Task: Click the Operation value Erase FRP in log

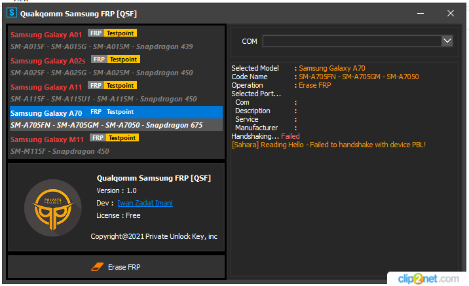Action: (315, 85)
